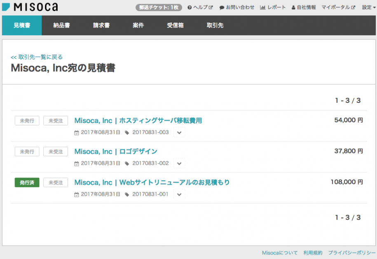
Task: Click estimate number 20170831-003
Action: point(150,132)
